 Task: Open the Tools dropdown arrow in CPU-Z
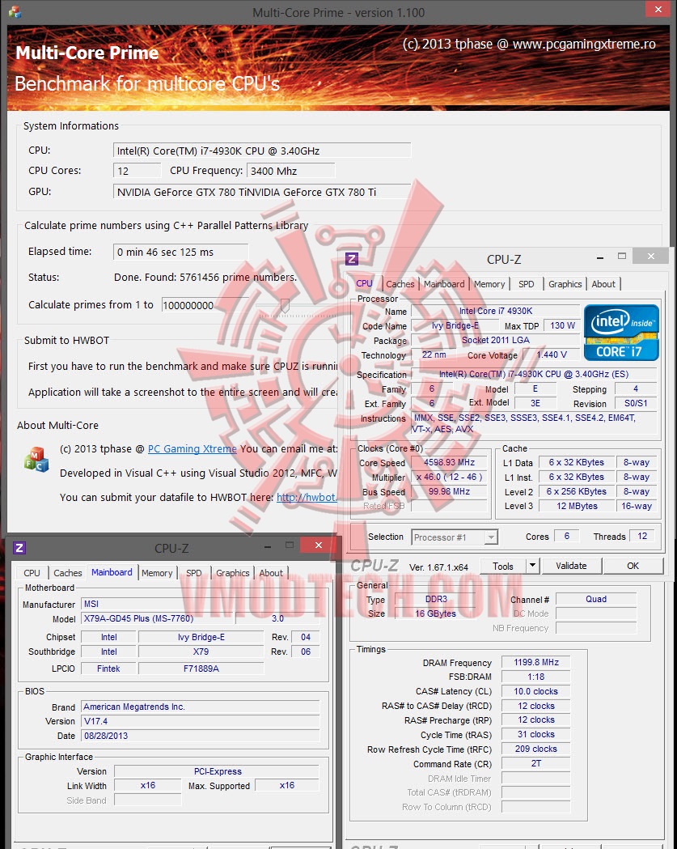[x=532, y=566]
